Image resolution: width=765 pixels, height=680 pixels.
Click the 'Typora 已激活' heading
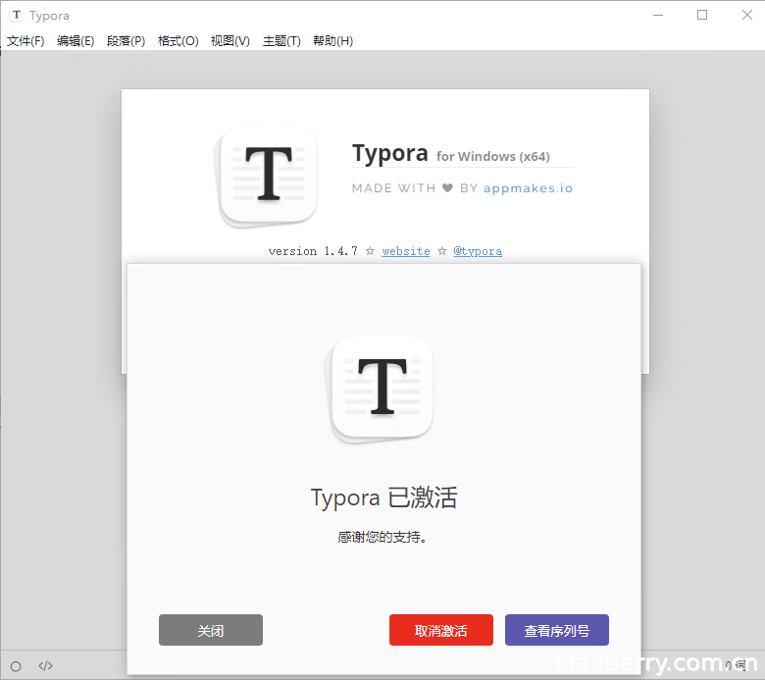pos(383,497)
